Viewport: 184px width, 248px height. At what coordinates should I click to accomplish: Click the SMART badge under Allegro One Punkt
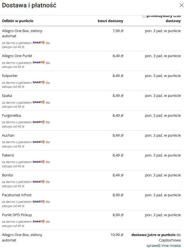[39, 62]
